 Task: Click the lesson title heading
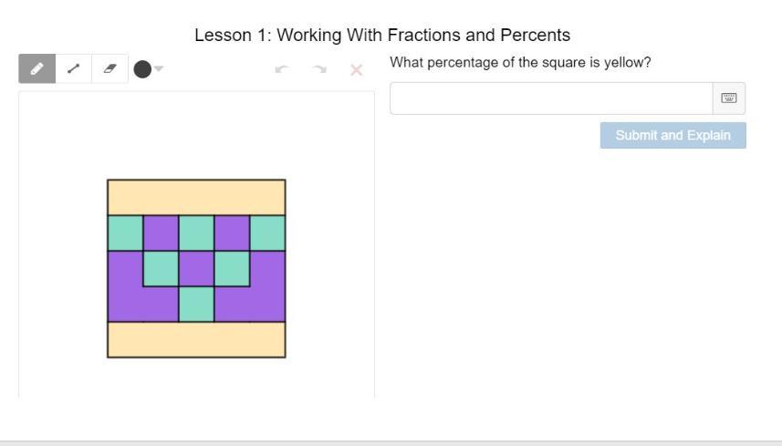click(x=382, y=36)
